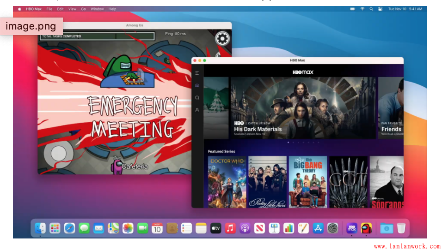The image size is (442, 250).
Task: Open the His Dark Materials banner
Action: 303,108
